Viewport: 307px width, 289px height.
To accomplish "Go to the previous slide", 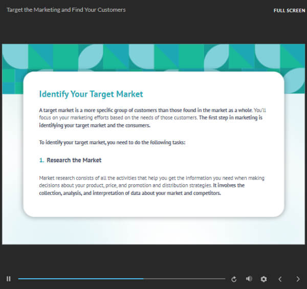I will click(280, 279).
